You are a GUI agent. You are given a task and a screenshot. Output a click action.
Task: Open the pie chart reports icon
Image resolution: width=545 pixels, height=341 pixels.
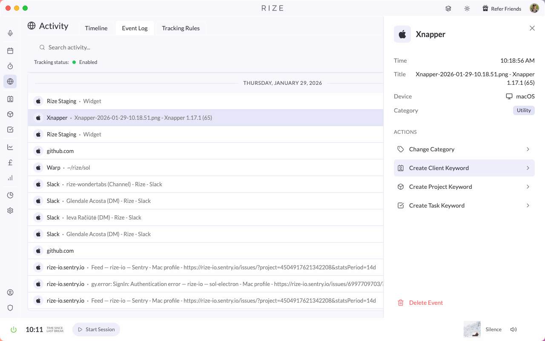(x=10, y=195)
